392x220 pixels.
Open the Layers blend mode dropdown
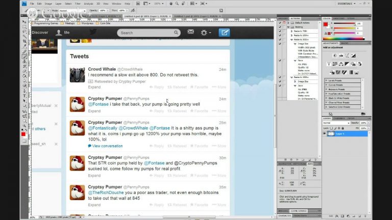tap(336, 123)
